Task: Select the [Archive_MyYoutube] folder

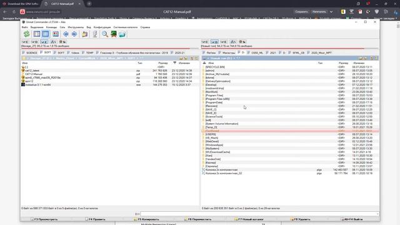Action: pos(290,74)
